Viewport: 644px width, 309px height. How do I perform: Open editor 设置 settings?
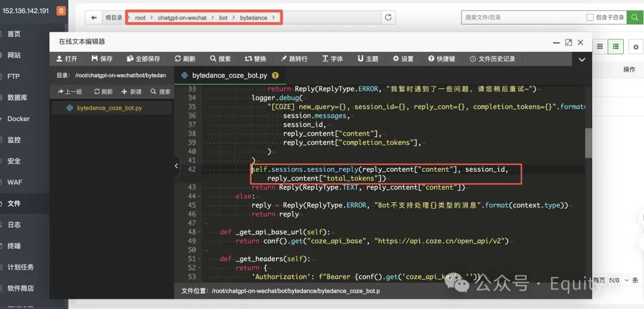pyautogui.click(x=403, y=59)
